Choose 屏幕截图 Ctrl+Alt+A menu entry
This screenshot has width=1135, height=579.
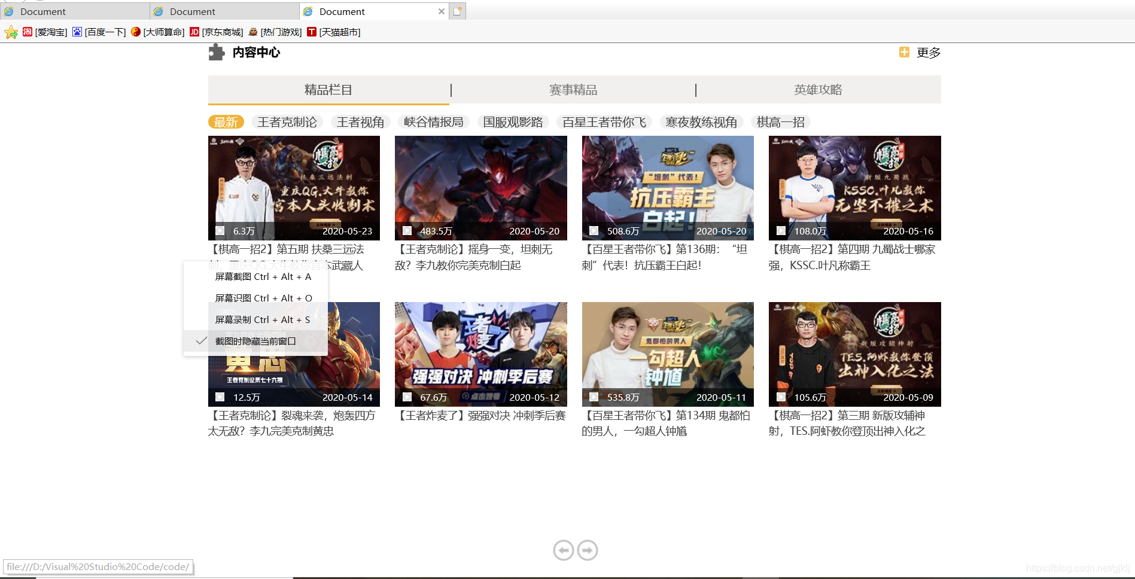255,277
